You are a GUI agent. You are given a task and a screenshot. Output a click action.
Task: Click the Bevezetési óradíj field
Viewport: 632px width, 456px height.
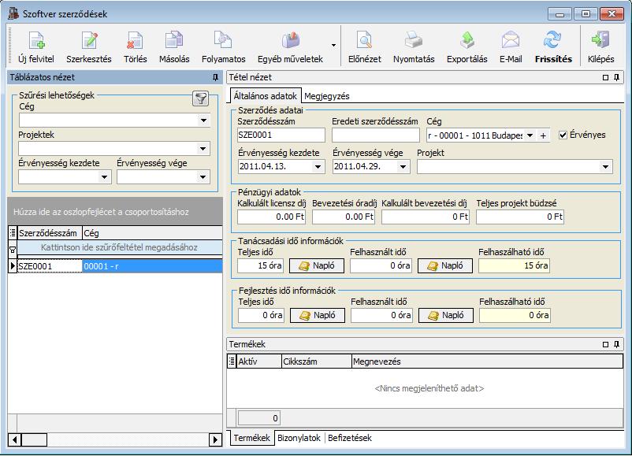click(344, 217)
